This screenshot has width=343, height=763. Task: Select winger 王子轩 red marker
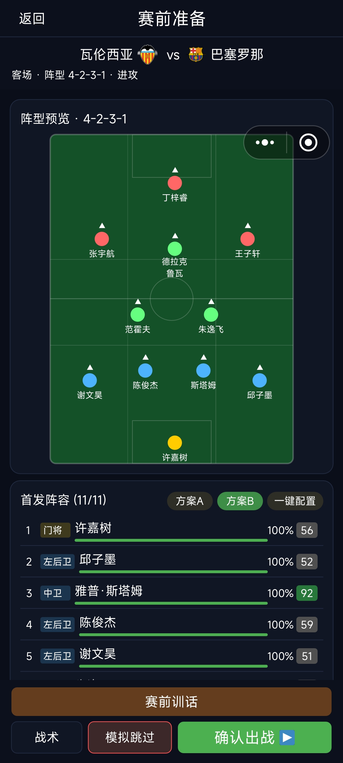point(247,239)
